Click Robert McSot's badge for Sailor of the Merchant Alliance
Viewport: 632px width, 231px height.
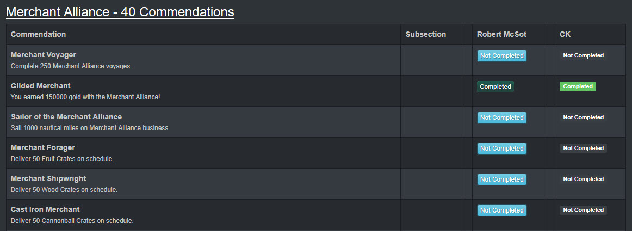click(x=502, y=118)
